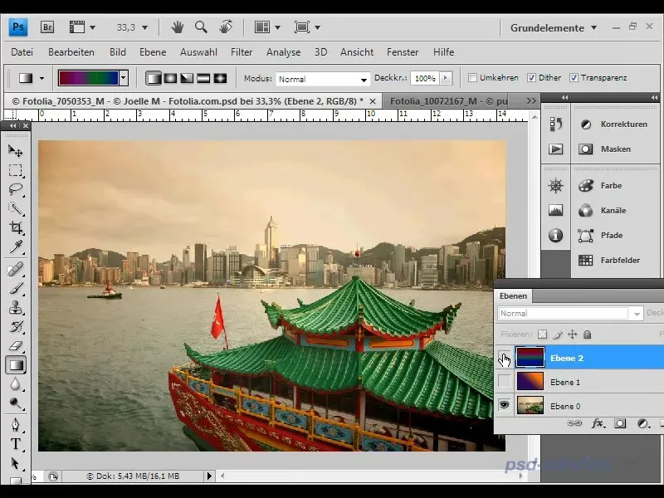
Task: Open the Datei menu
Action: 22,52
